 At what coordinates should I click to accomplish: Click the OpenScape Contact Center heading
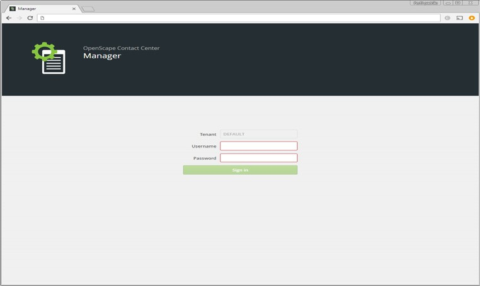coord(121,48)
